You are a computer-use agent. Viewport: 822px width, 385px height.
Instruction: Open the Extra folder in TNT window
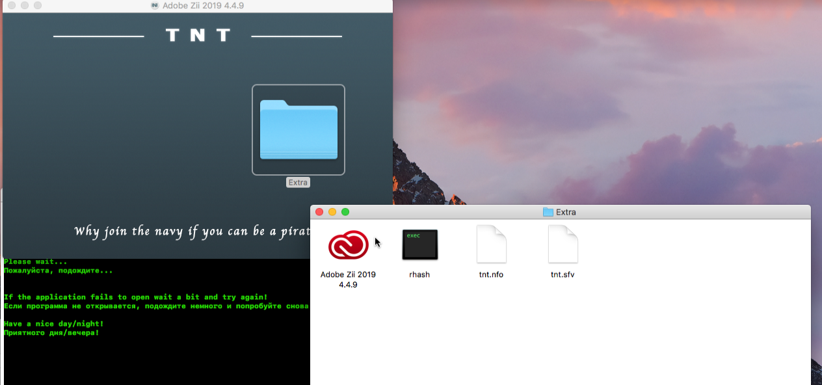point(298,130)
